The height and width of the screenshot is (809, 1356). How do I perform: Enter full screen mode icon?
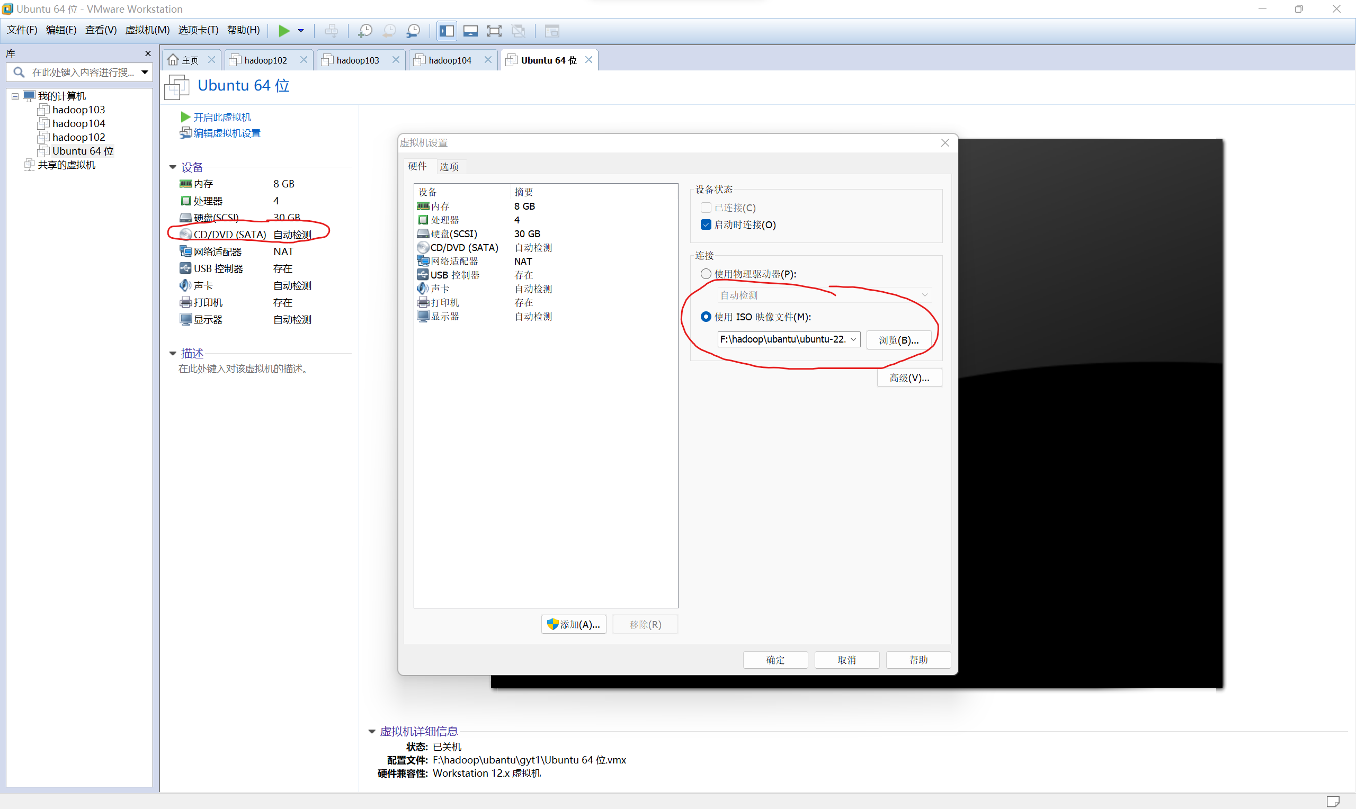tap(494, 31)
